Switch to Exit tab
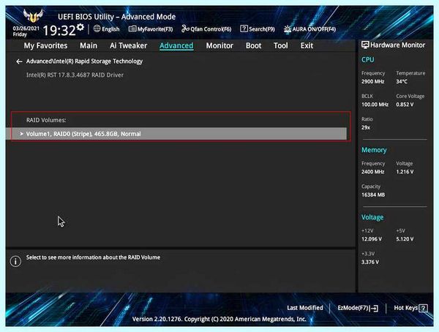Viewport: 439px width, 332px height. coord(307,45)
